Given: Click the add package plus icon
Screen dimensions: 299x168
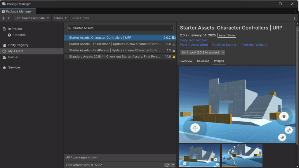Looking at the screenshot, I should (4, 18).
